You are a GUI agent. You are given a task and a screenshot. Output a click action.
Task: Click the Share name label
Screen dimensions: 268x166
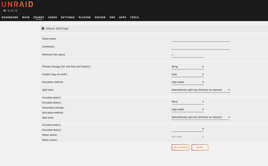(49, 39)
